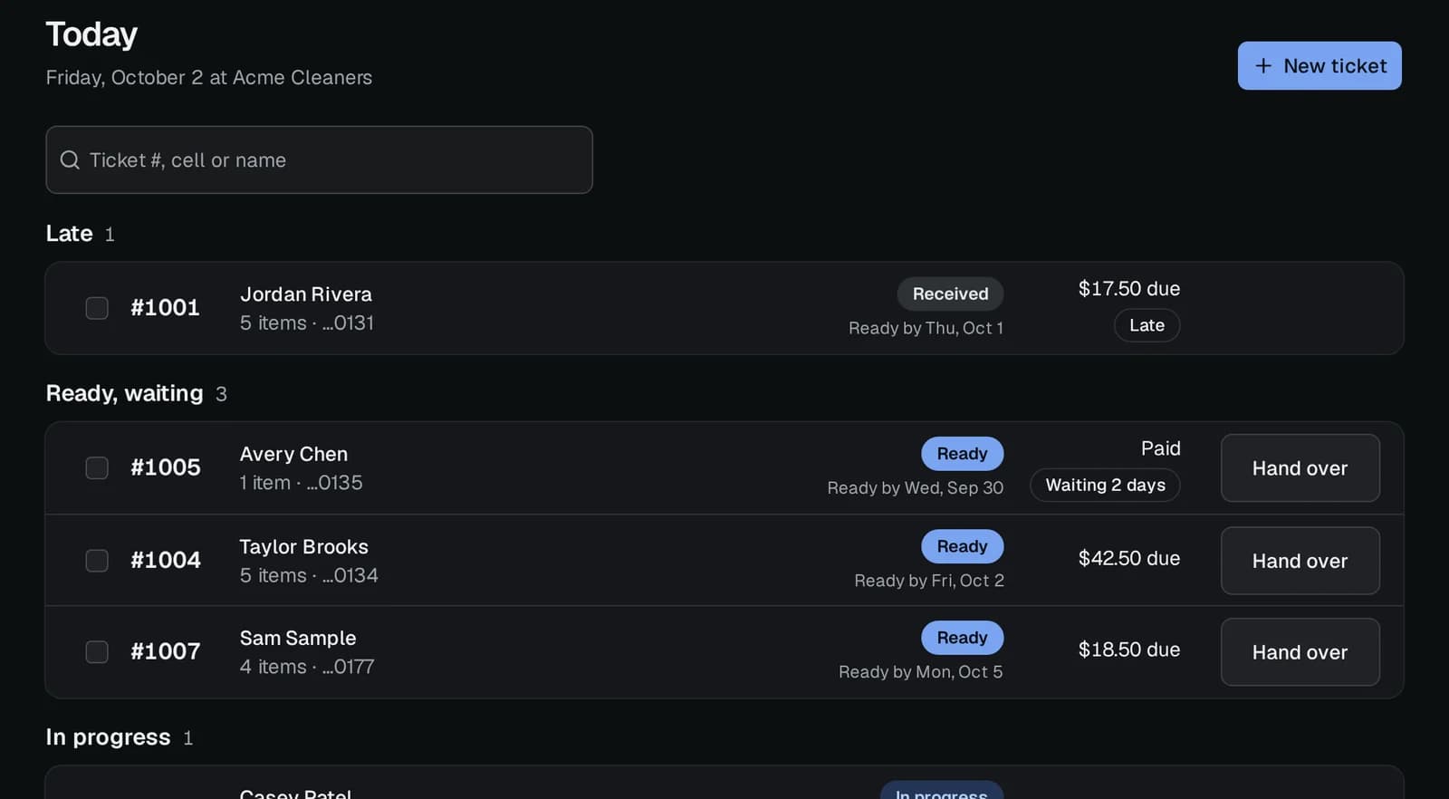Click the plus icon on New ticket
Viewport: 1449px width, 799px height.
1263,66
